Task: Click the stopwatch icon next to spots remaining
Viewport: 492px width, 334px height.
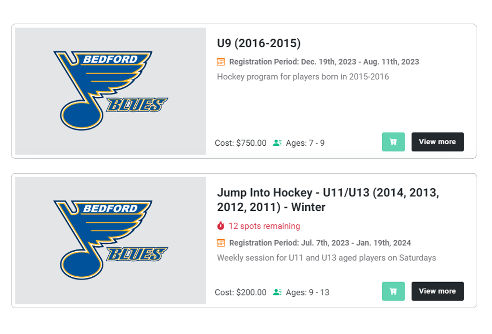Action: (x=221, y=226)
